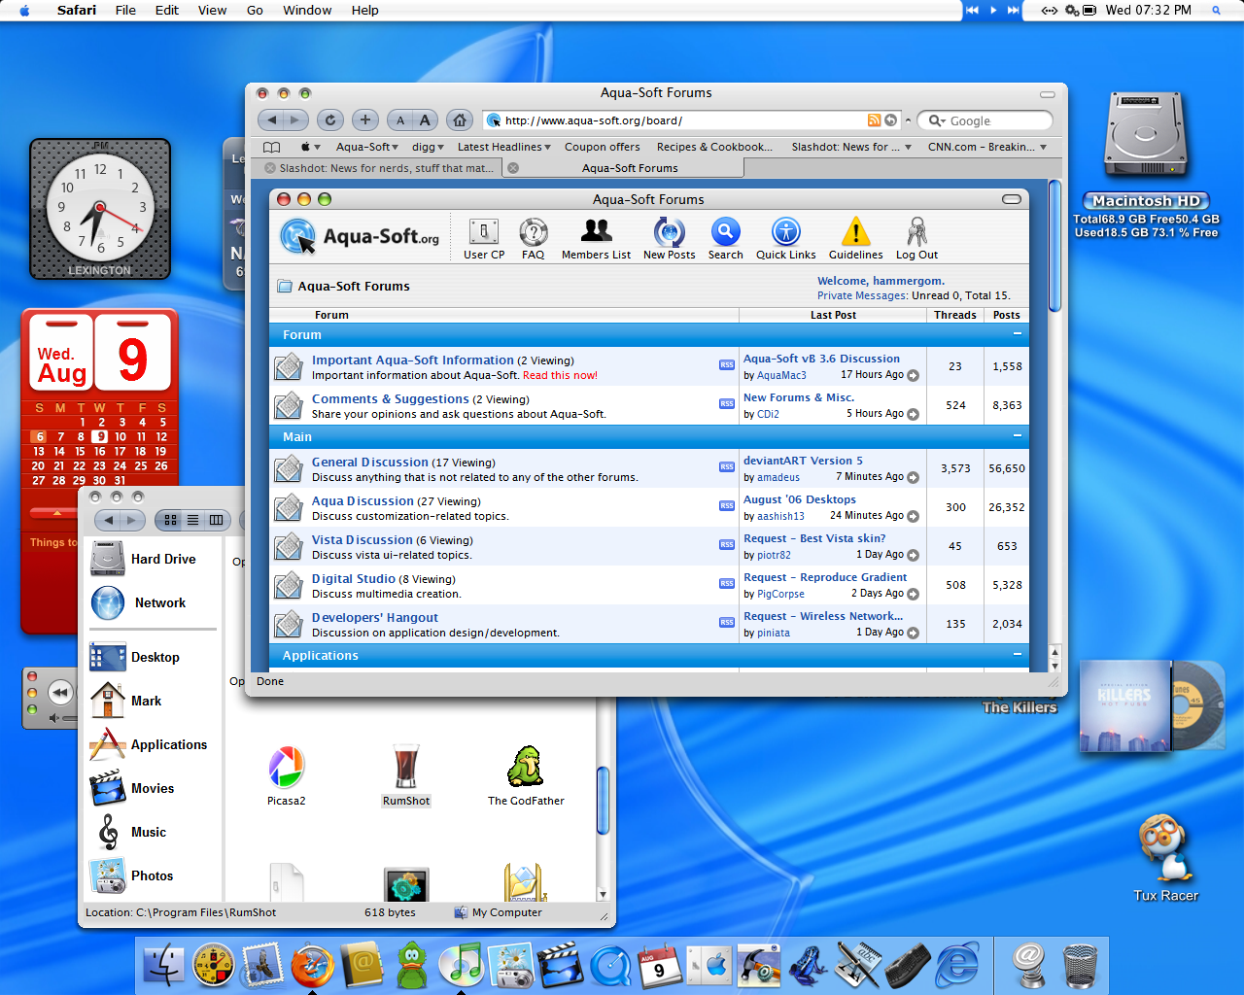This screenshot has height=995, width=1244.
Task: Show all bookmarks via the book icon
Action: [272, 147]
